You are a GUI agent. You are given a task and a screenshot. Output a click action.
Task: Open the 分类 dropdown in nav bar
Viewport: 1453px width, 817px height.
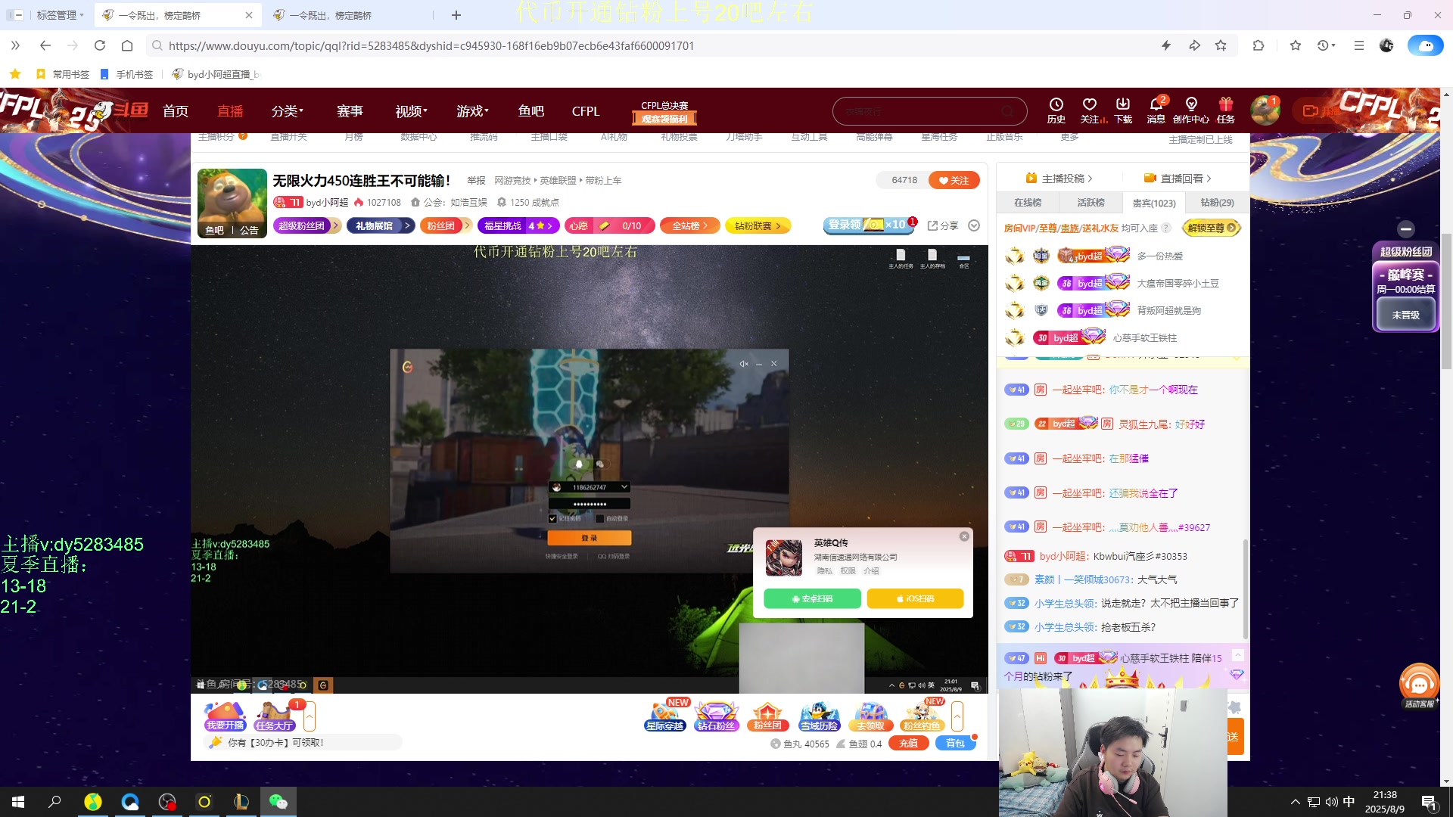[x=287, y=111]
